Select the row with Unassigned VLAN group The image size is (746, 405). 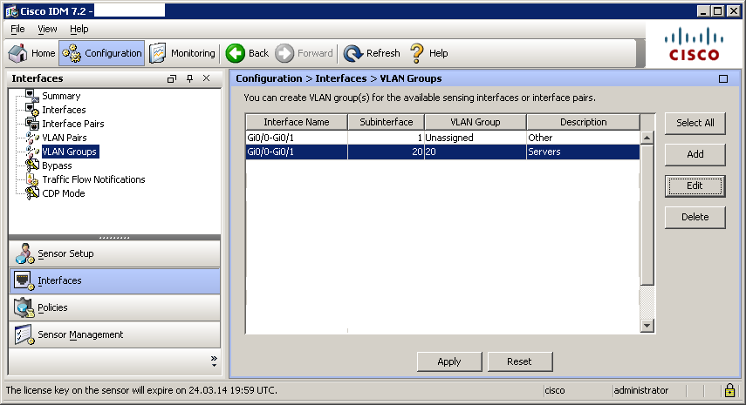click(443, 138)
